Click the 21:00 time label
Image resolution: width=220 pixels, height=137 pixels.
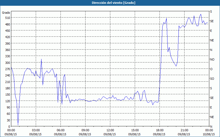coord(184,130)
